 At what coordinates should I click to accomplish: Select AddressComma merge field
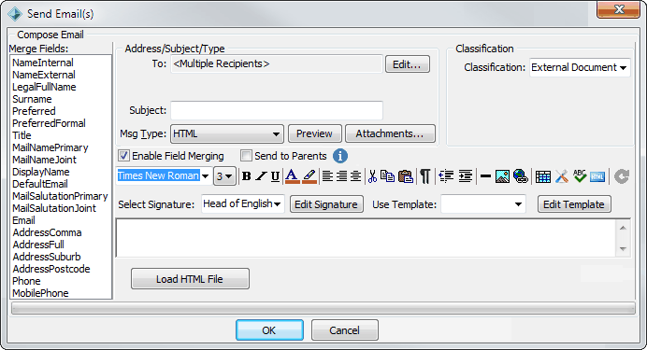coord(47,232)
